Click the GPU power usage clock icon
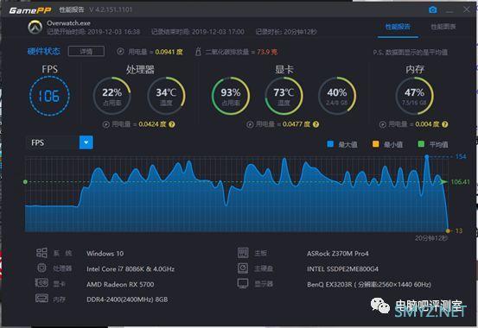 pos(250,124)
